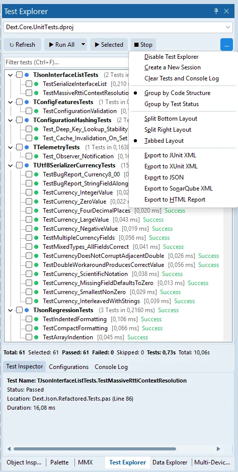Select Group by Code Structure
The width and height of the screenshot is (238, 472).
pyautogui.click(x=177, y=93)
